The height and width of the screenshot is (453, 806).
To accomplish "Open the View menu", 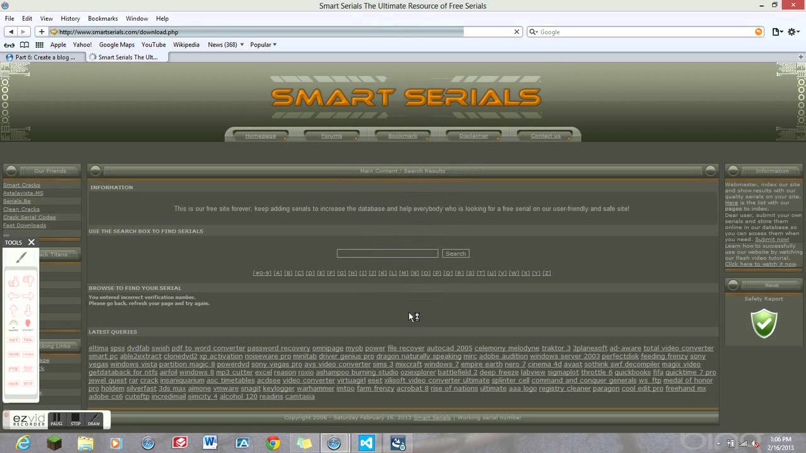I will pyautogui.click(x=47, y=18).
